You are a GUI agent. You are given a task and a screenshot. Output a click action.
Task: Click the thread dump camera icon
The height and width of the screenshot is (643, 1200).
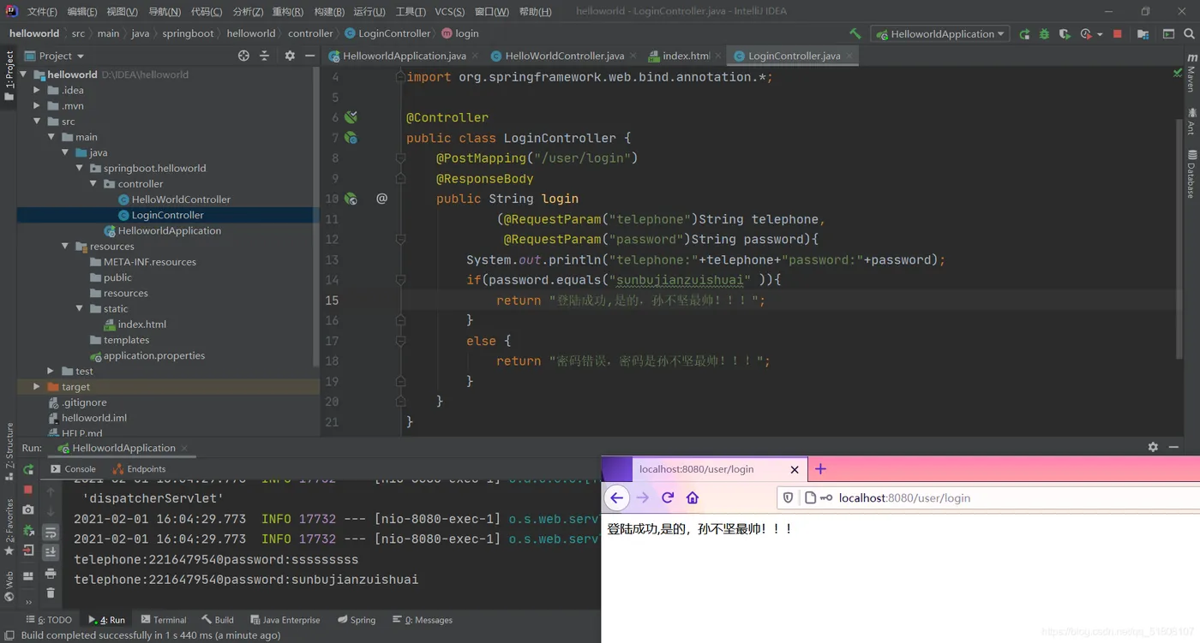28,509
